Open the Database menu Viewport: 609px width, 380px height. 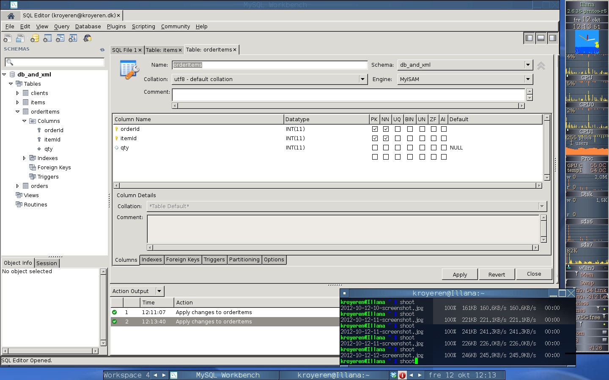88,26
